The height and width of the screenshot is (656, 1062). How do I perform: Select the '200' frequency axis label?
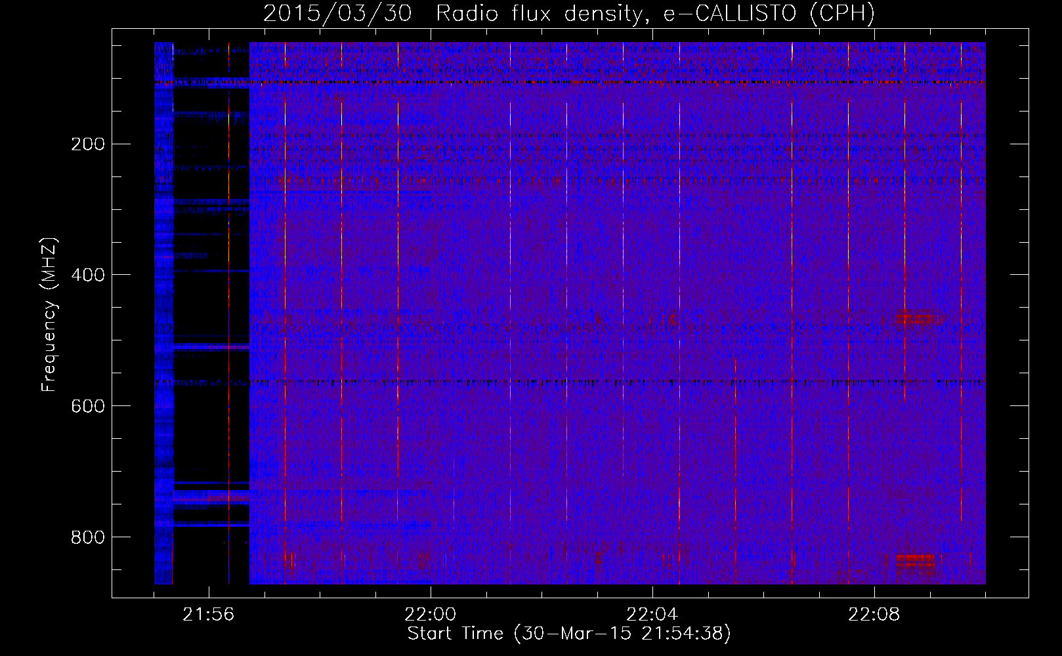87,144
